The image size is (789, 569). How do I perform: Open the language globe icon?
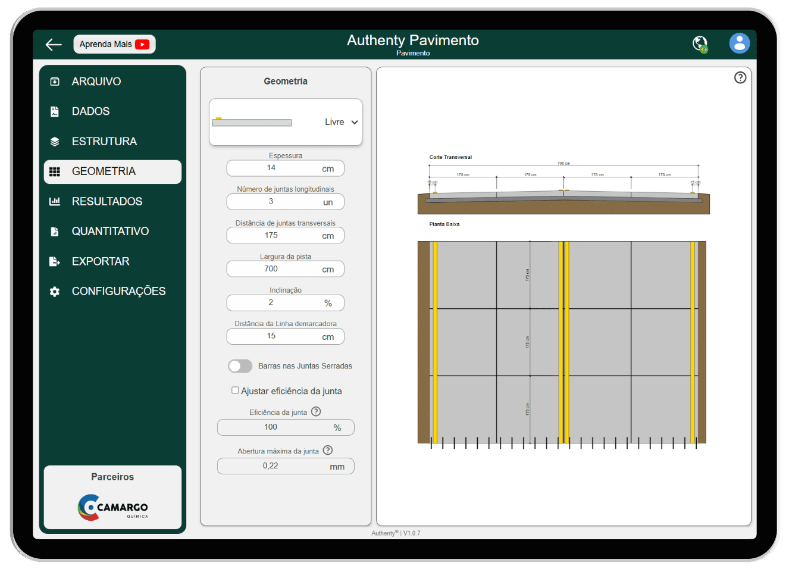(700, 44)
